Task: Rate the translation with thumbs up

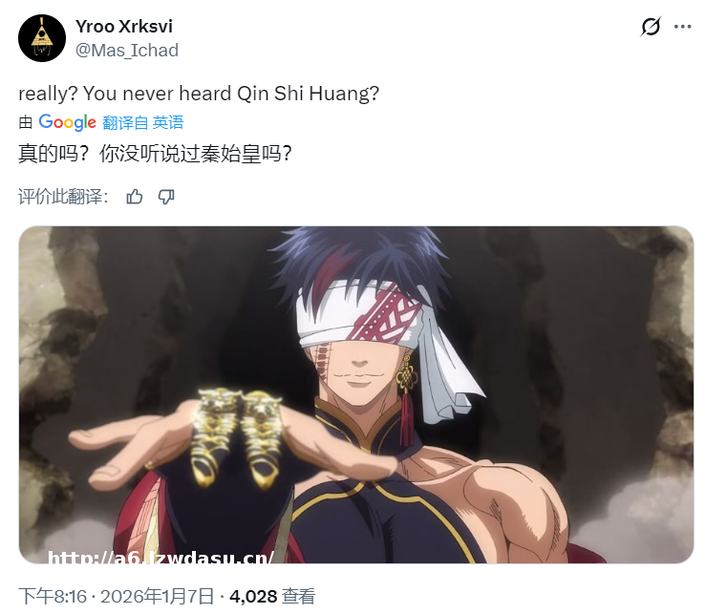Action: 134,197
